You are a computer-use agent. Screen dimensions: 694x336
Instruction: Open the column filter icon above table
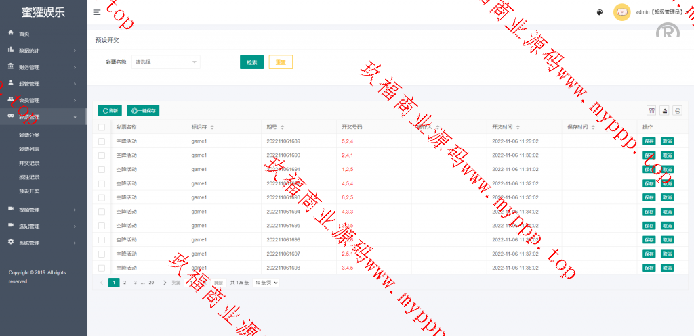point(652,111)
